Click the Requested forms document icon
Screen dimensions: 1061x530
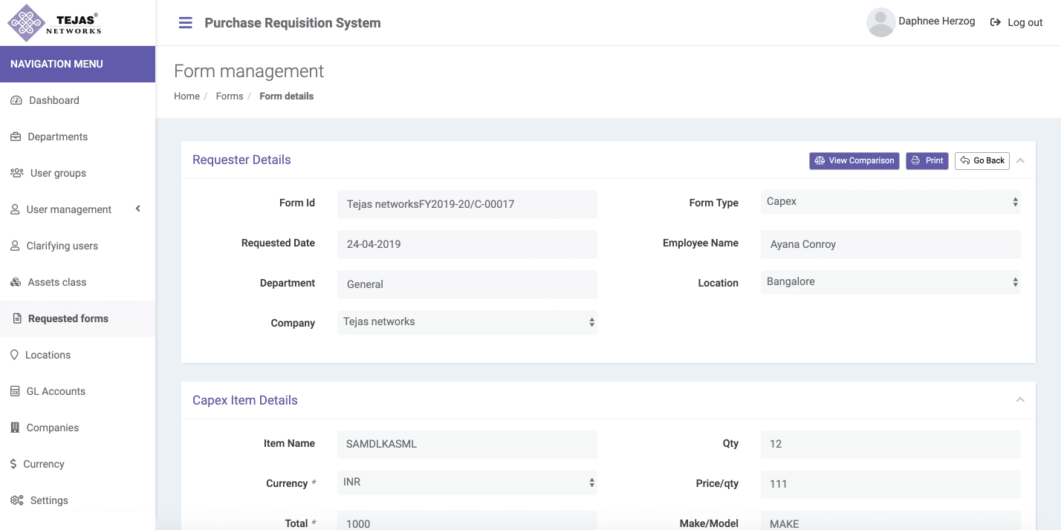click(x=18, y=318)
